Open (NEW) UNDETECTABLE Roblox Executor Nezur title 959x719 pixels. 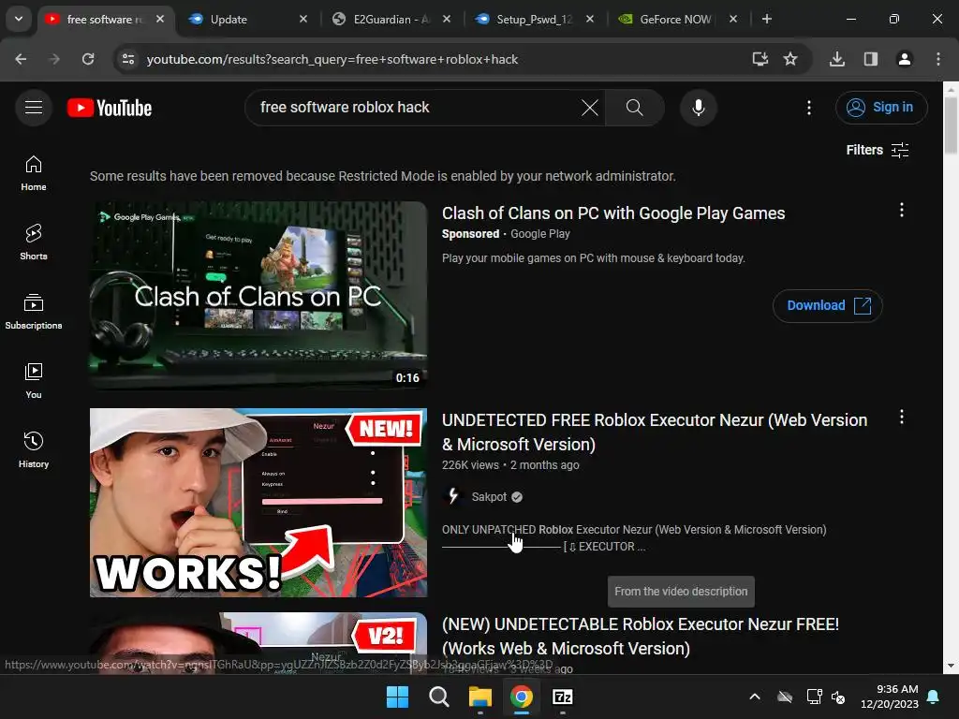click(641, 637)
